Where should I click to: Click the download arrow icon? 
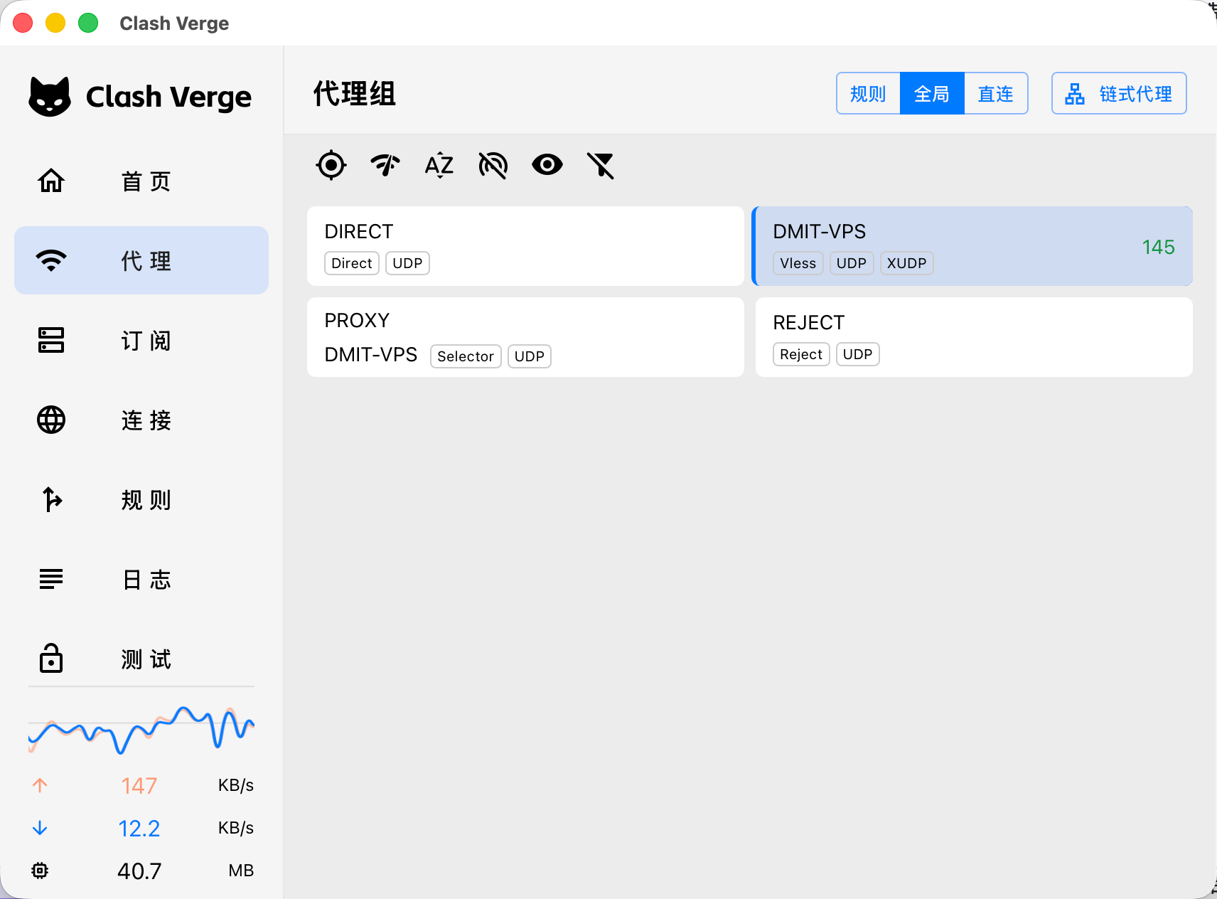(x=40, y=828)
